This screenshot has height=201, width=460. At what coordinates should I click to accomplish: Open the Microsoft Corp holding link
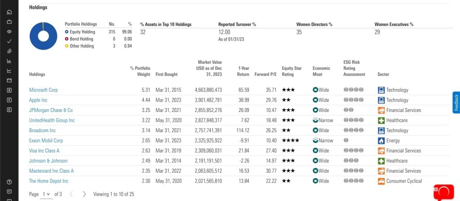click(x=44, y=90)
